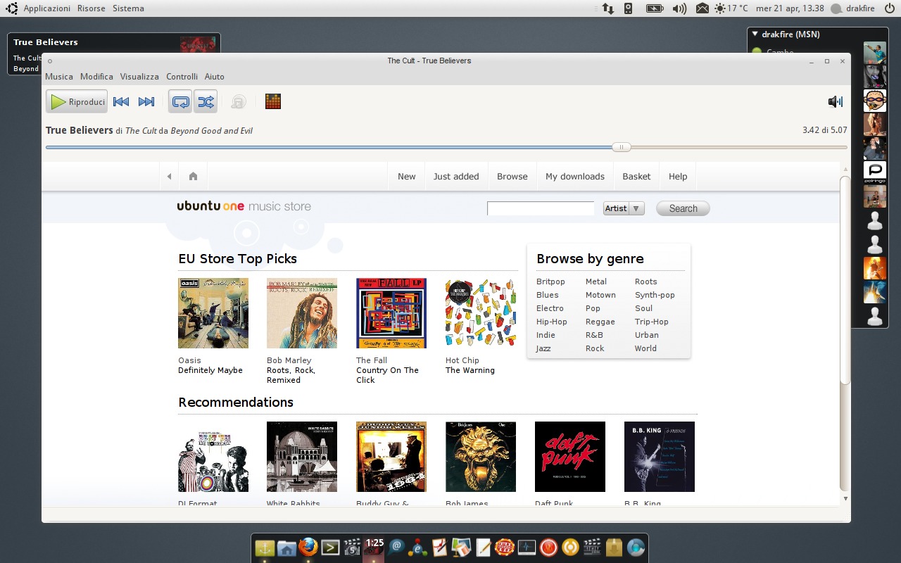Click the greyed CD burn icon

point(238,102)
